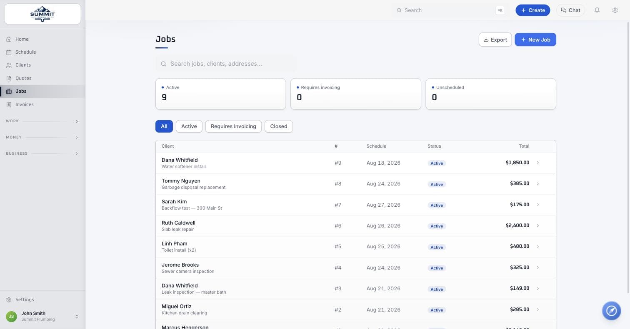Open the Active summary card

tap(221, 94)
